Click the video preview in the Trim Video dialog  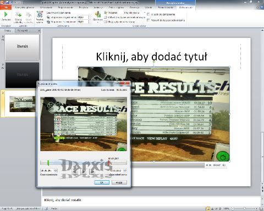[84, 124]
